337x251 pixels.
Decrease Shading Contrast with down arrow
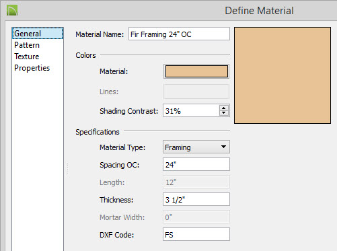224,113
